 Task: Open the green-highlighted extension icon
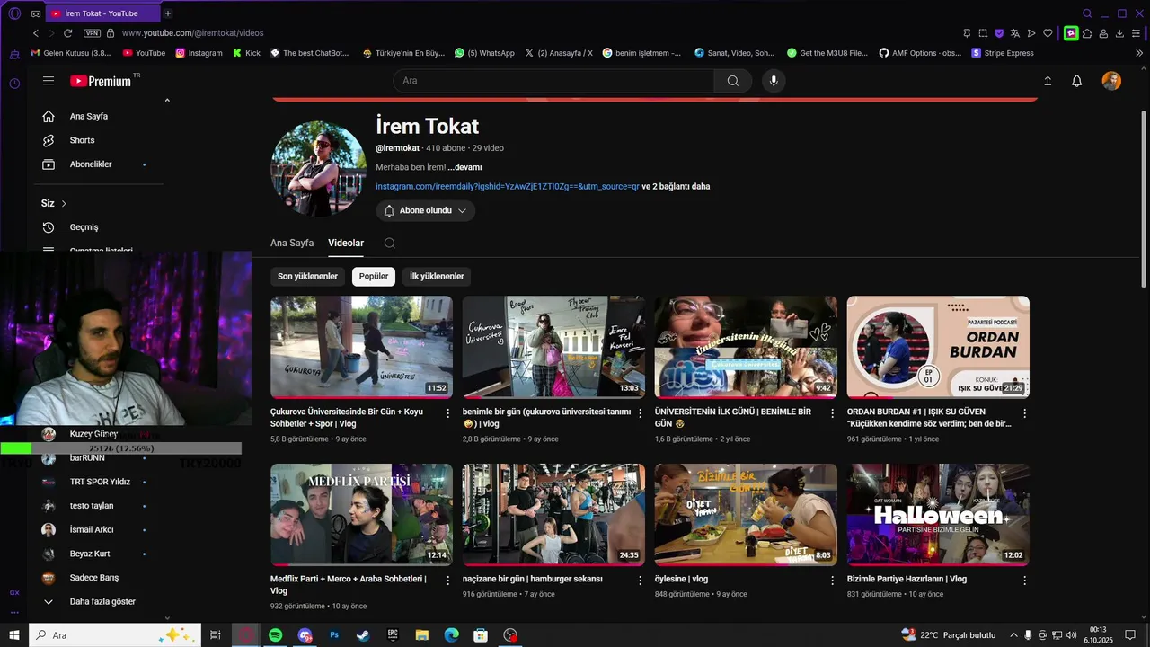(x=1071, y=33)
